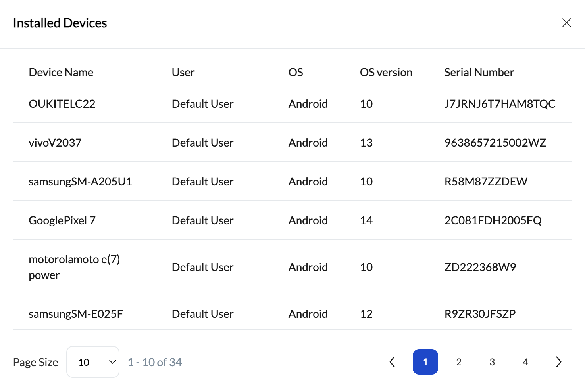Select the vivoV2037 device name
Screen dimensions: 585x388
coord(55,143)
